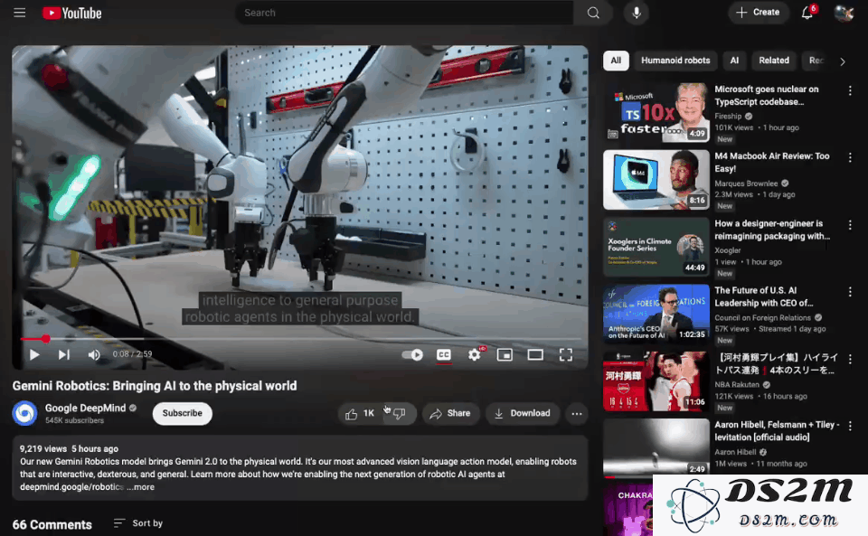Open Council on Foreign Relations channel name
The width and height of the screenshot is (868, 536).
pos(763,317)
